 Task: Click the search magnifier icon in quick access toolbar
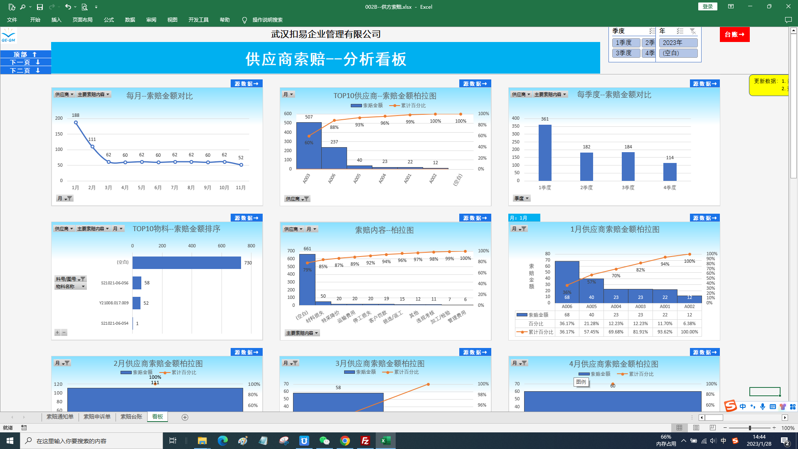pyautogui.click(x=23, y=7)
